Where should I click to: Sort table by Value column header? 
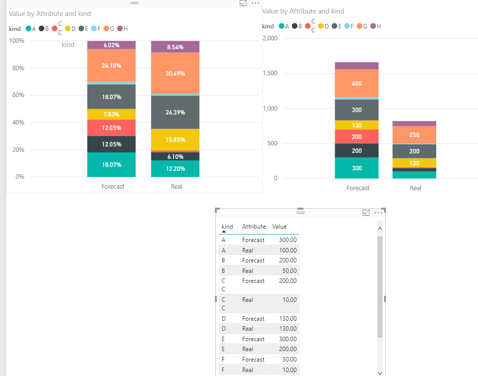tap(279, 227)
